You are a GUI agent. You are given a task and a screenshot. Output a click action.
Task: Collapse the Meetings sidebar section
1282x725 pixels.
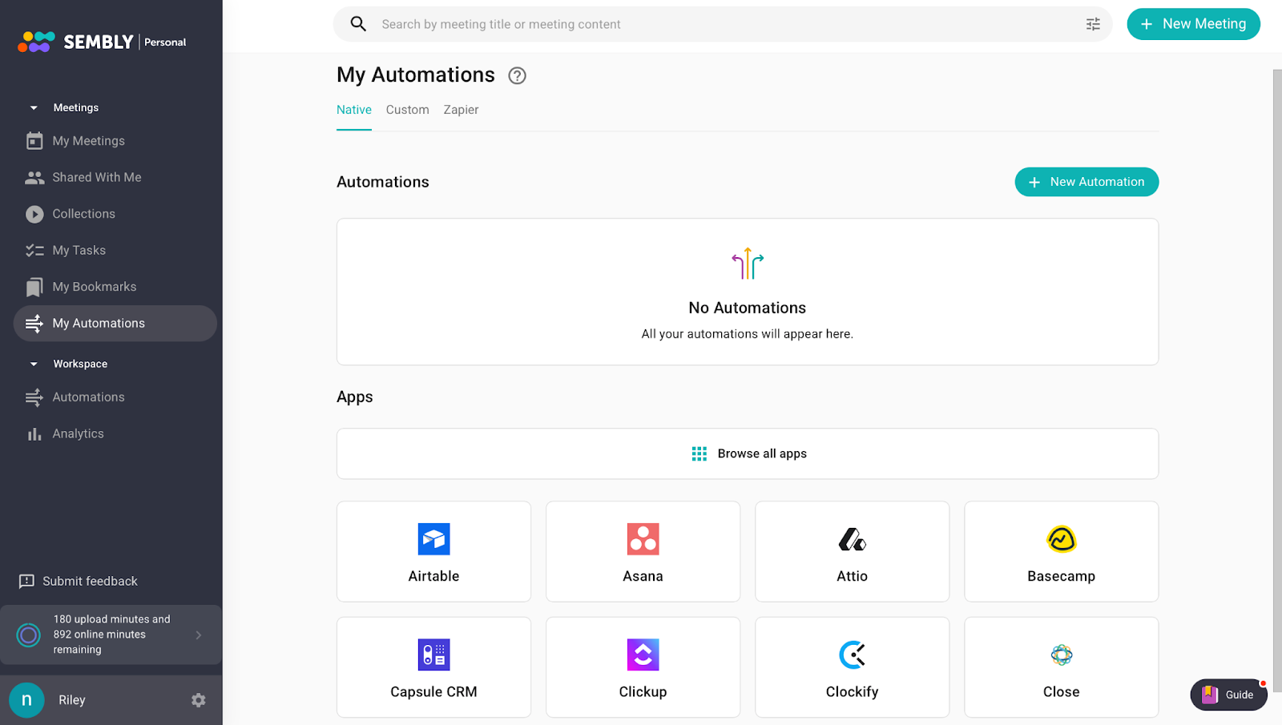[x=34, y=108]
